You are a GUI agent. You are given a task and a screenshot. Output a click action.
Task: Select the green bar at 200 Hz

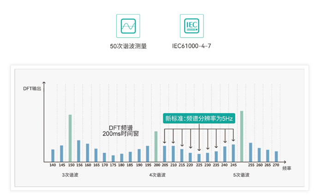point(156,146)
